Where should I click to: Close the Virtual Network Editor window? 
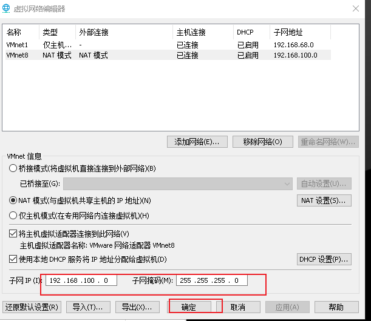pyautogui.click(x=356, y=8)
